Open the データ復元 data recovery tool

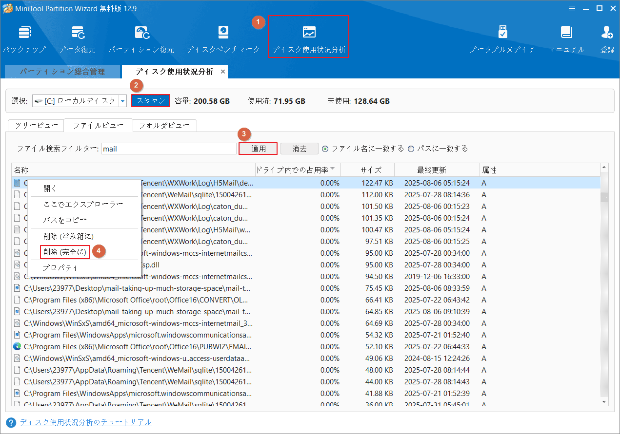click(x=77, y=40)
